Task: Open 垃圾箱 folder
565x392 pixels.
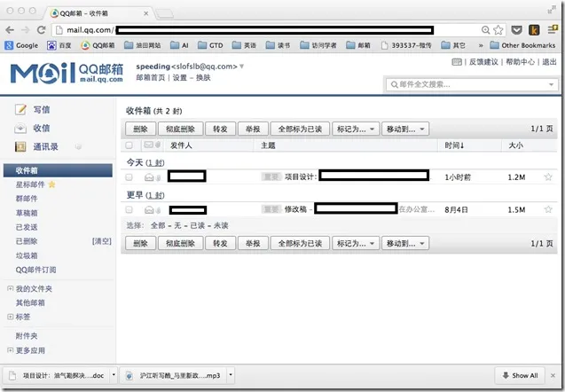Action: pos(27,255)
